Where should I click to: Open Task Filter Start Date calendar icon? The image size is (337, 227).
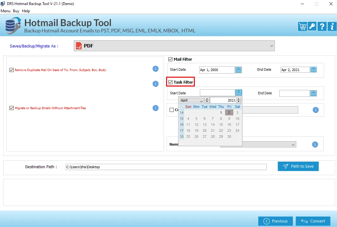click(239, 93)
